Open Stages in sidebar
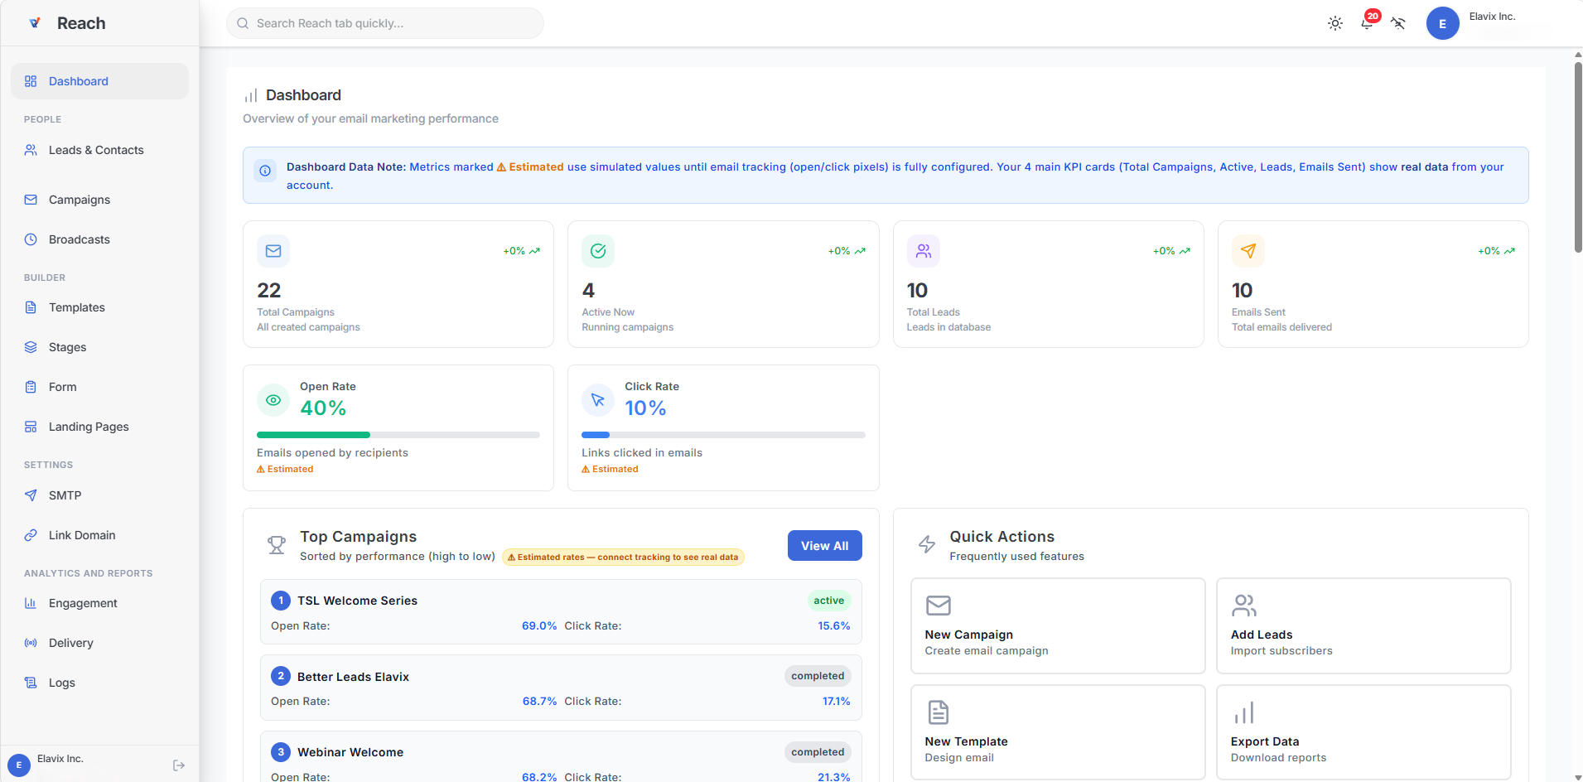Screen dimensions: 1583x782 pos(99,347)
